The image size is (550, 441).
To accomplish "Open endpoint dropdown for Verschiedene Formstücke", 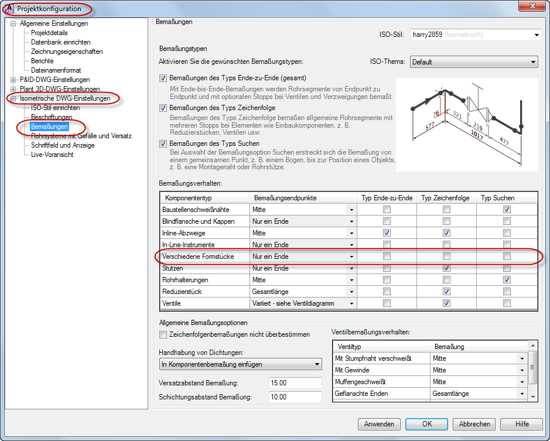I will click(x=351, y=257).
